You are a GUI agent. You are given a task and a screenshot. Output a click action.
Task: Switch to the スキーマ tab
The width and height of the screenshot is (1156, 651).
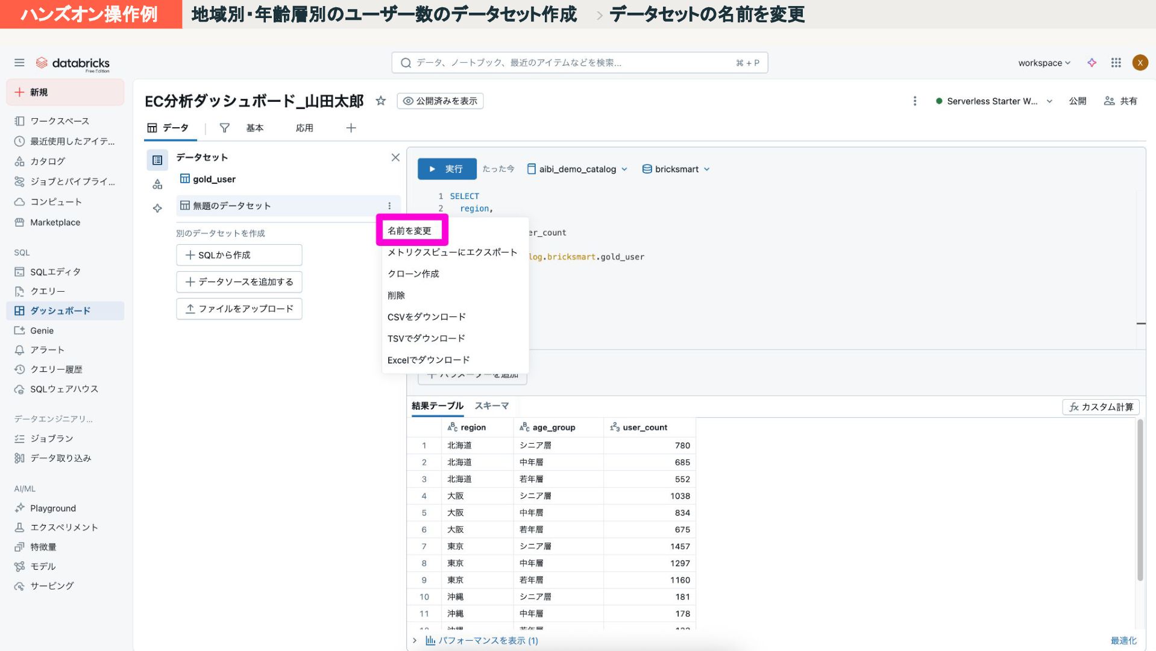tap(491, 406)
